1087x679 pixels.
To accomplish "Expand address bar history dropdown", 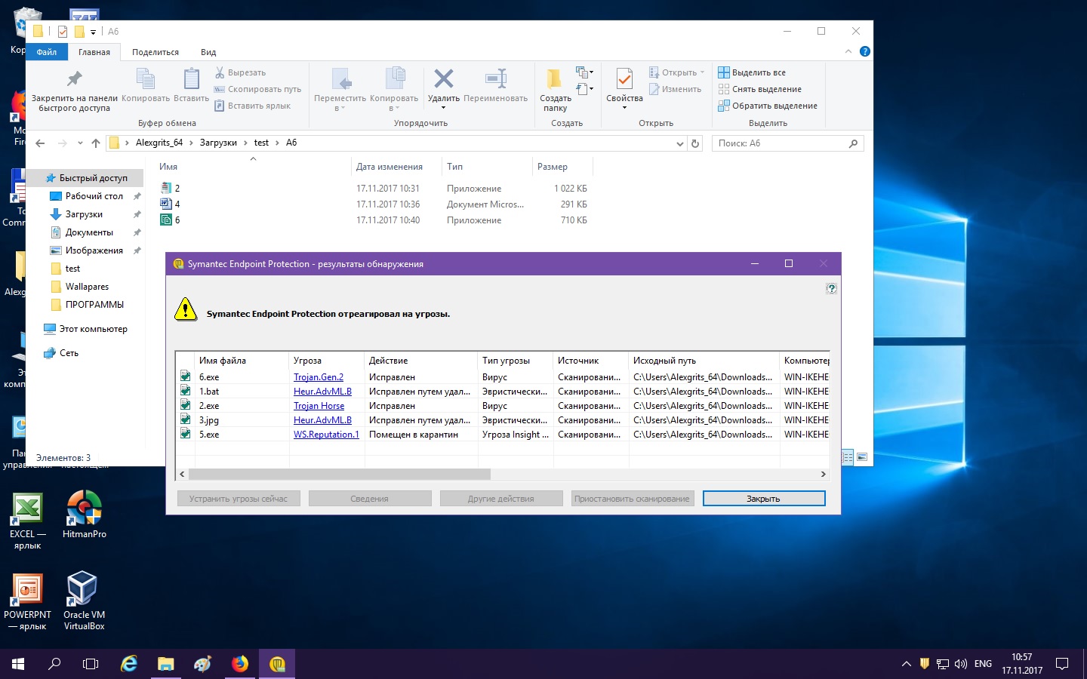I will 679,143.
